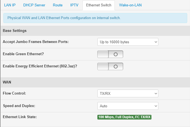
Task: Click the Enable Green Ethernet label text
Action: (23, 54)
